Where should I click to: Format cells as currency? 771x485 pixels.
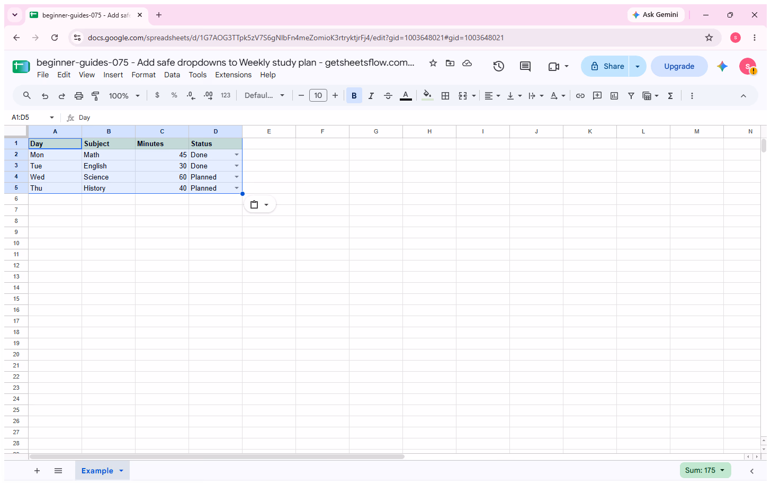(x=157, y=95)
